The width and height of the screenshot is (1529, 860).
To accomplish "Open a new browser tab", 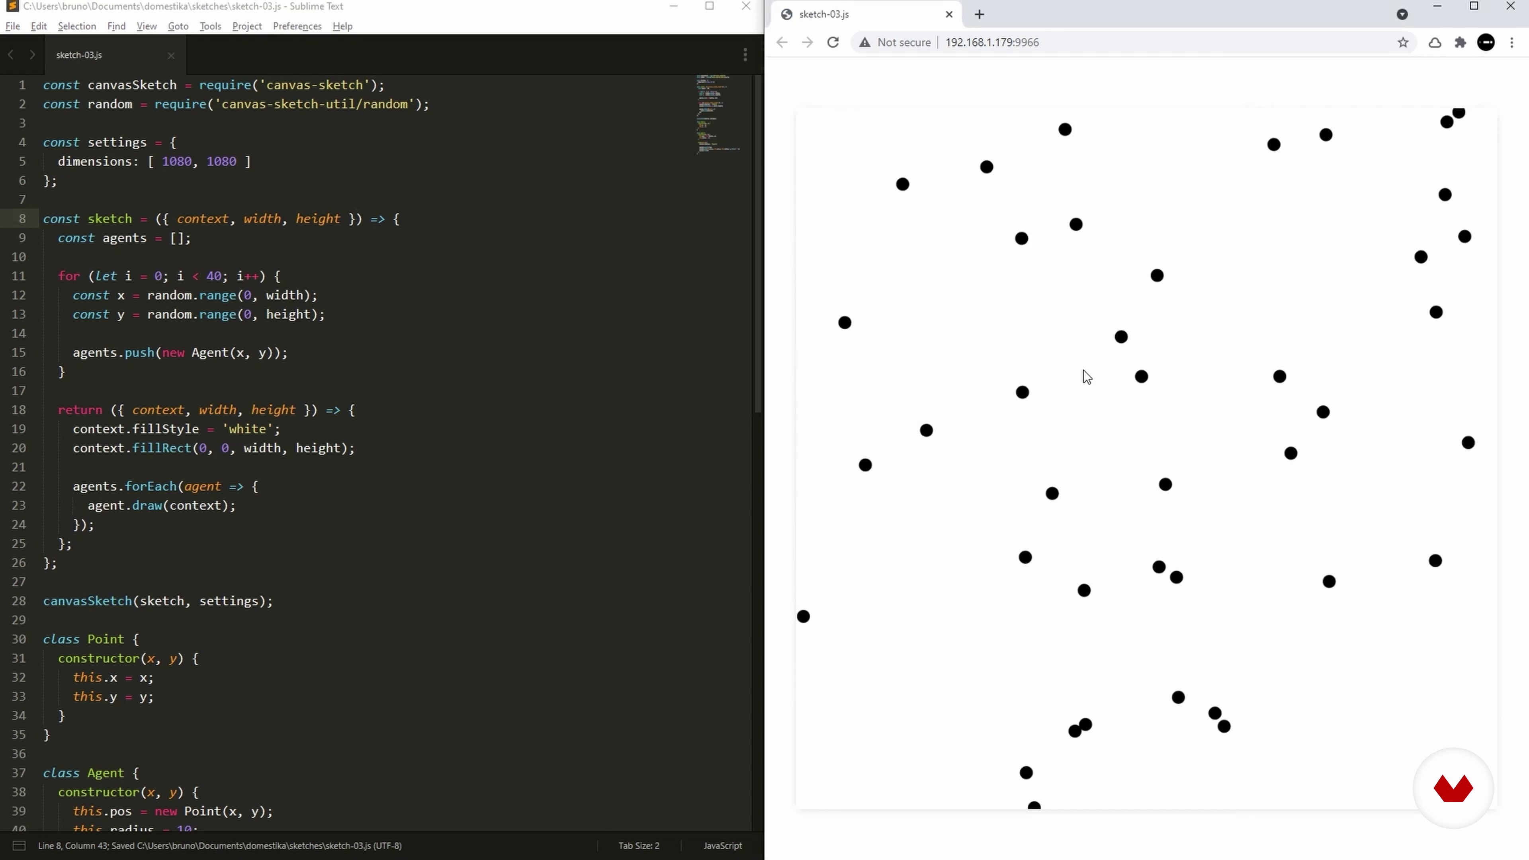I will (x=980, y=14).
